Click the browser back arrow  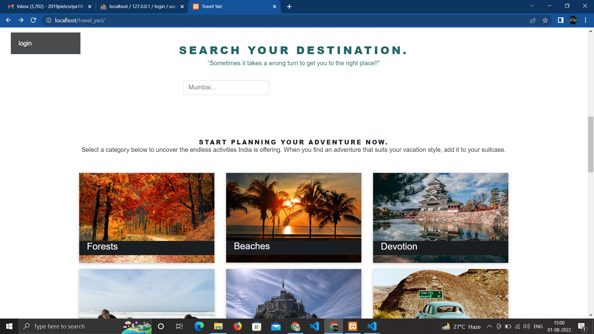tap(8, 20)
